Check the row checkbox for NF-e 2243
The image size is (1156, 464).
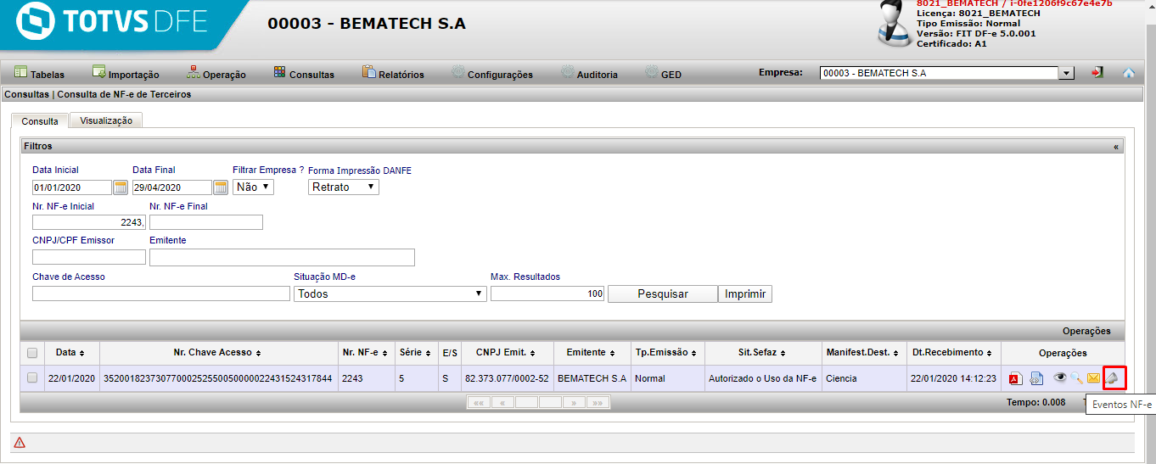32,378
